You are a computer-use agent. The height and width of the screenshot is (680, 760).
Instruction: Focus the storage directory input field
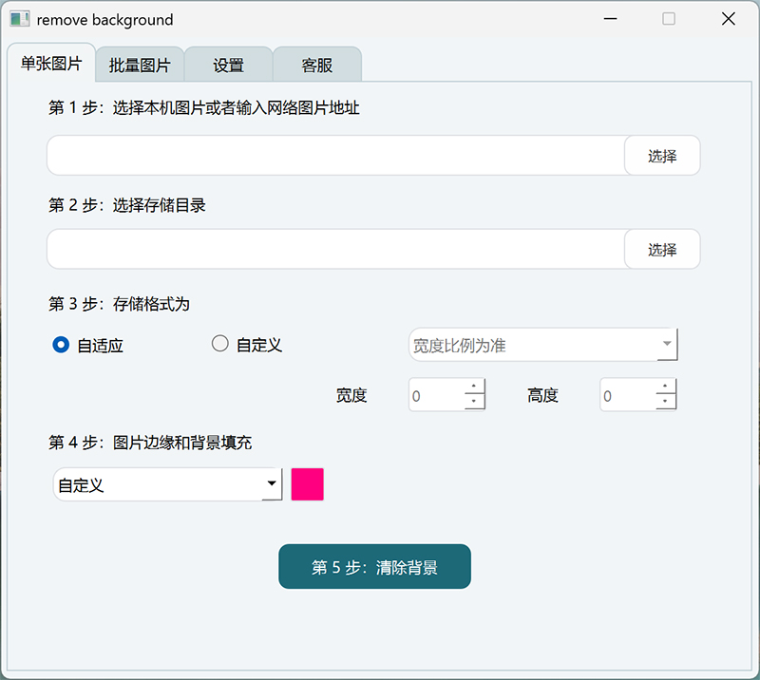point(336,249)
